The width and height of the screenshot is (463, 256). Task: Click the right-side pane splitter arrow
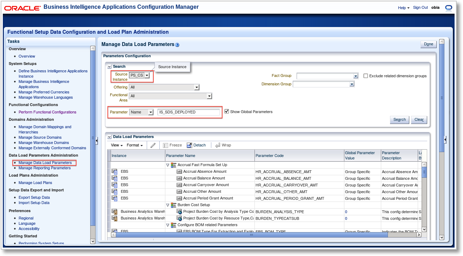[x=445, y=140]
